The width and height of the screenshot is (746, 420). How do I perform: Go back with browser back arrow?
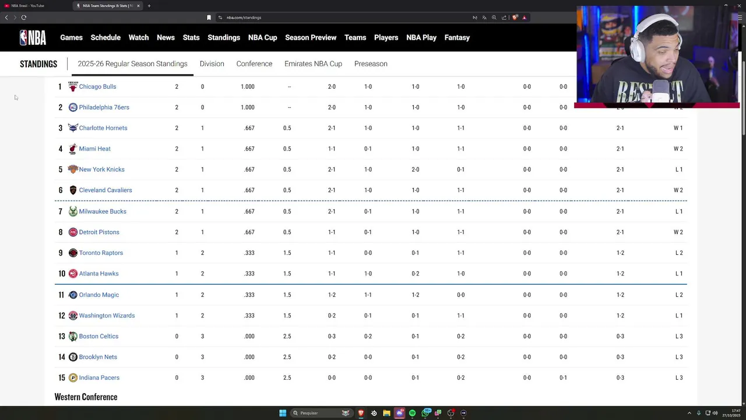tap(6, 17)
